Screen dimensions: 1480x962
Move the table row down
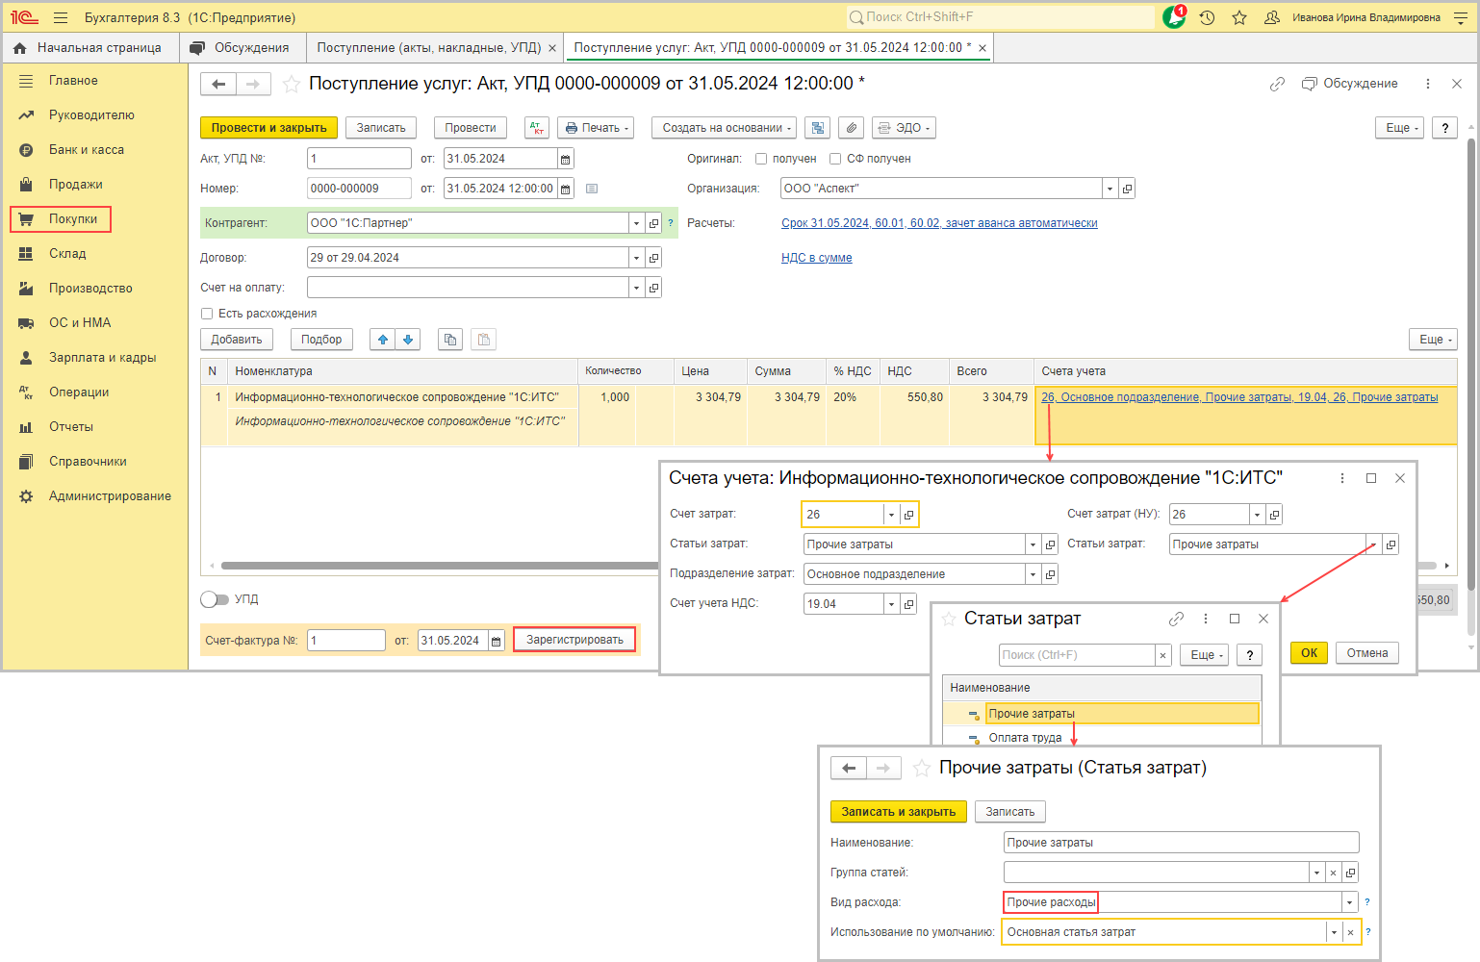408,340
